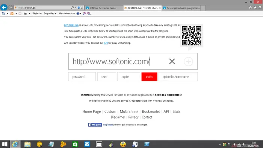263x148 pixels.
Task: Switch to Softonic Developer Center tab
Action: [x=104, y=8]
